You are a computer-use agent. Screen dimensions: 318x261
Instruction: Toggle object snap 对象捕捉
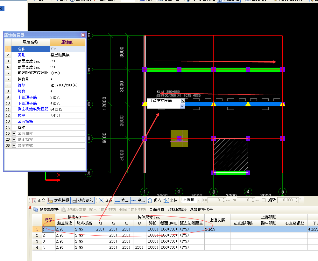59,200
